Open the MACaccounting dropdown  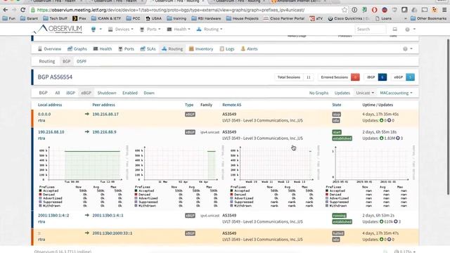pos(396,93)
